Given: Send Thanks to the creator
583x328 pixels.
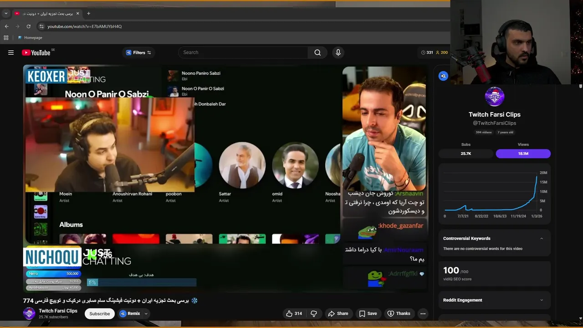Looking at the screenshot, I should click(399, 313).
